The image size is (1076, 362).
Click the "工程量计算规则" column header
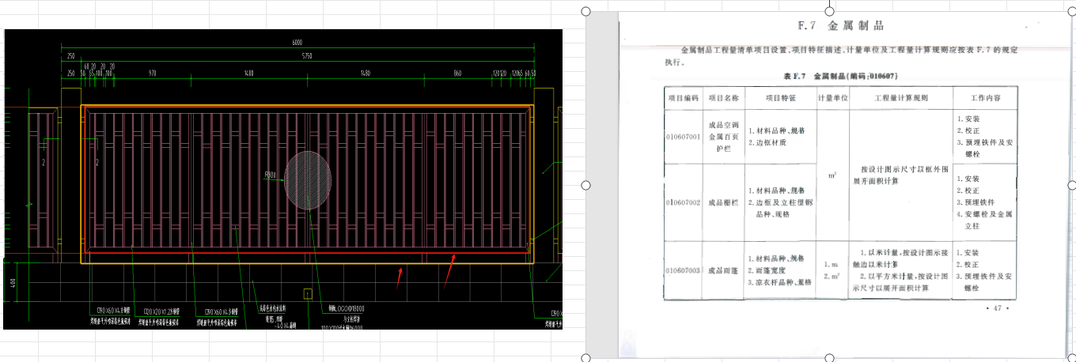point(900,98)
